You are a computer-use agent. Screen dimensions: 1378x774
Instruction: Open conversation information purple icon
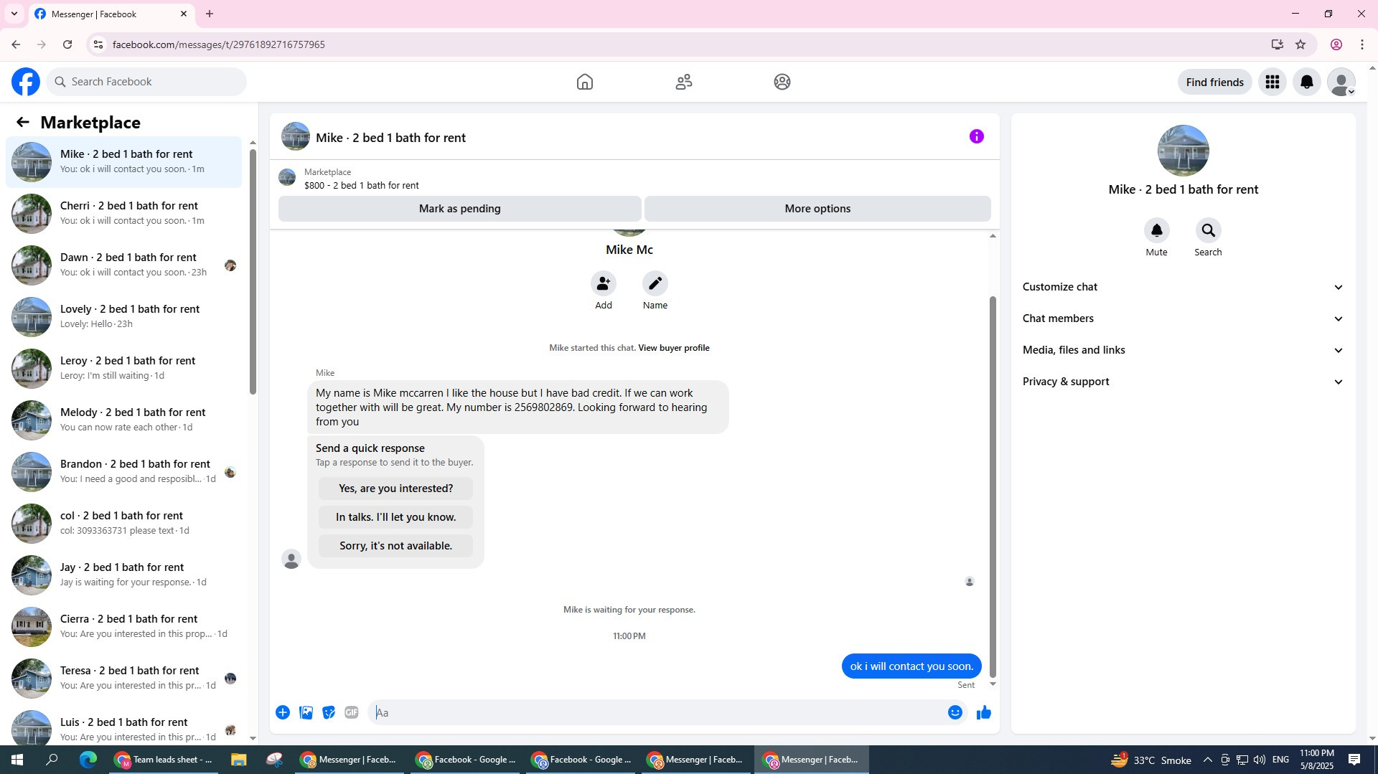(x=977, y=136)
